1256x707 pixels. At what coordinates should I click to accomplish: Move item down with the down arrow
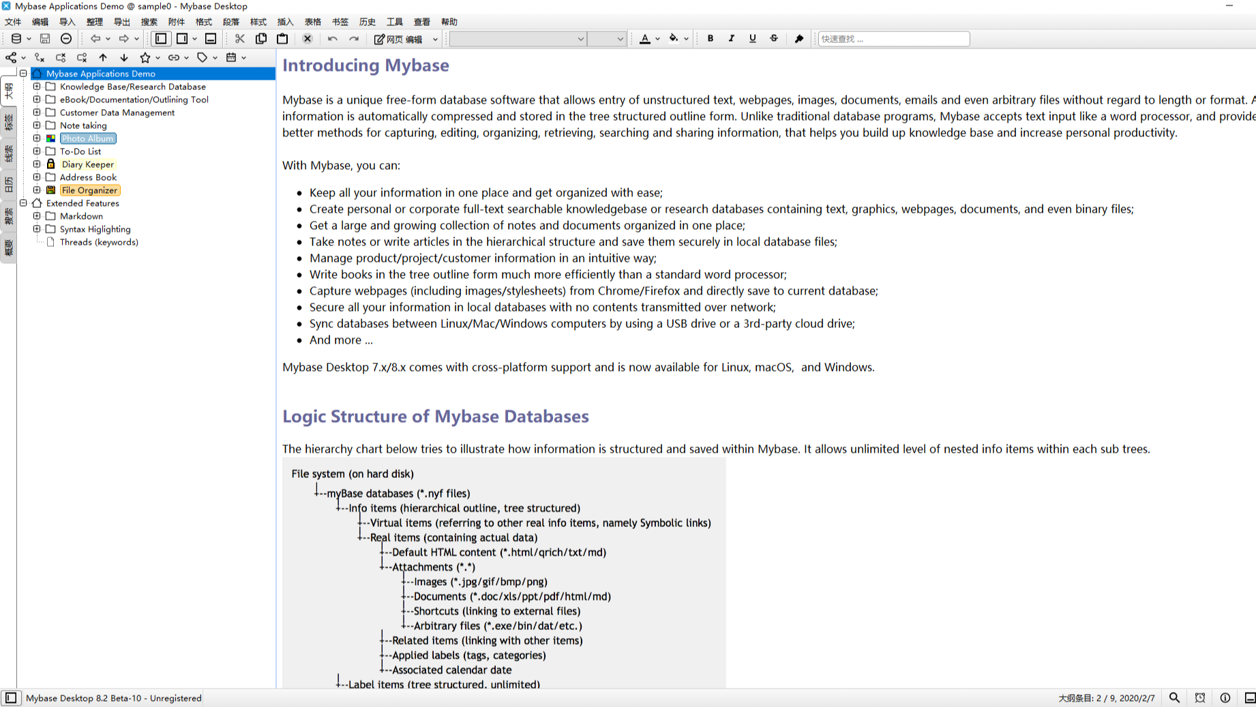point(124,57)
